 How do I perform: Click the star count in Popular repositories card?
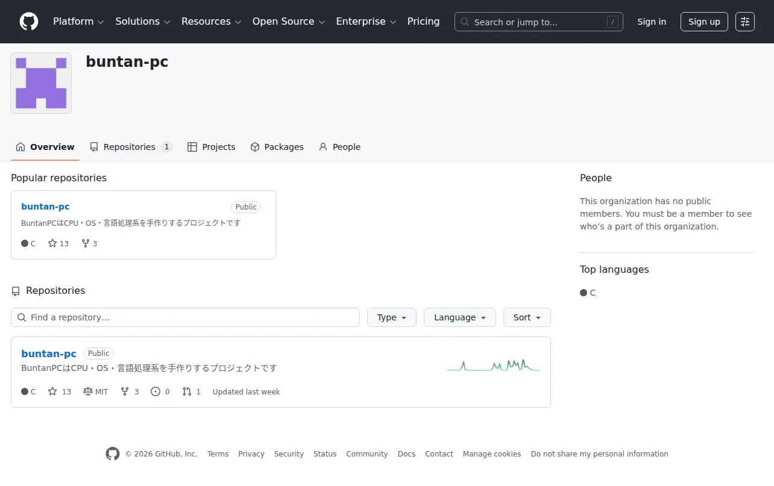pyautogui.click(x=58, y=243)
